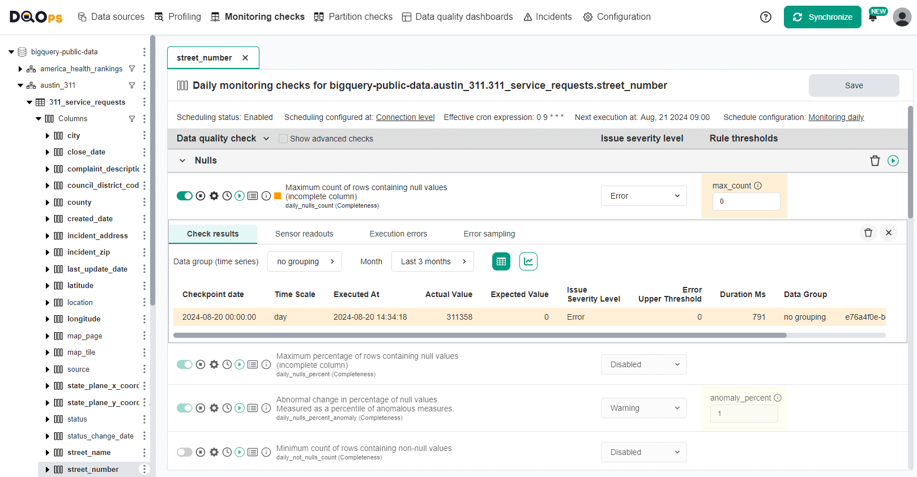Click the max_count input field

[x=747, y=201]
